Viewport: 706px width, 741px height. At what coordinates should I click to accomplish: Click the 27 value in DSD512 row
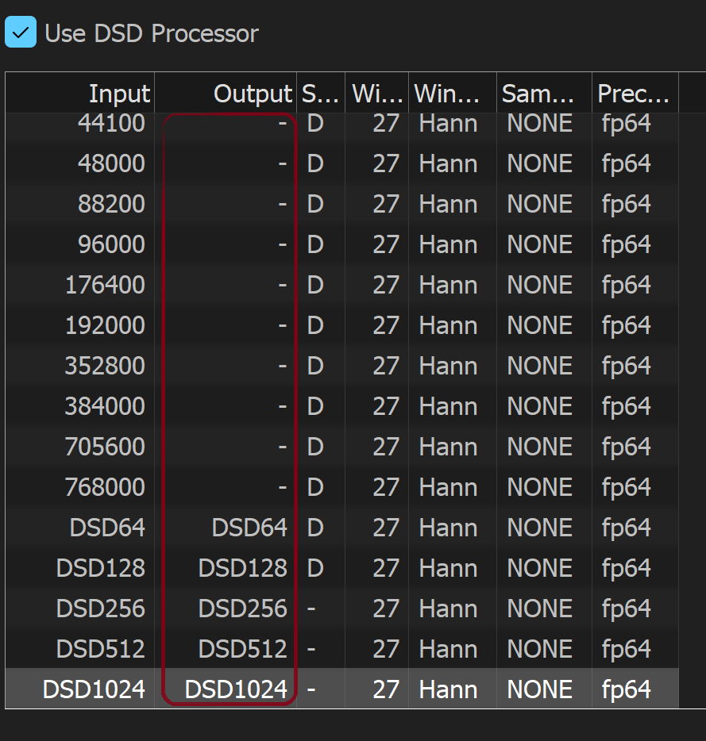[386, 649]
